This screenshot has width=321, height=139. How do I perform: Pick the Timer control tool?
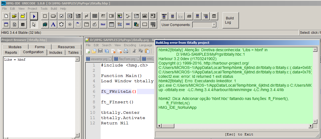point(61,25)
